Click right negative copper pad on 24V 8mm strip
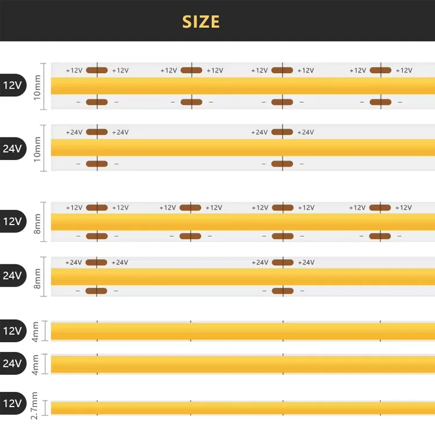This screenshot has width=435, height=435. click(282, 290)
